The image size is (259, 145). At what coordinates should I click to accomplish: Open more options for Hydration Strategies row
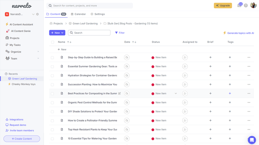pos(249,75)
